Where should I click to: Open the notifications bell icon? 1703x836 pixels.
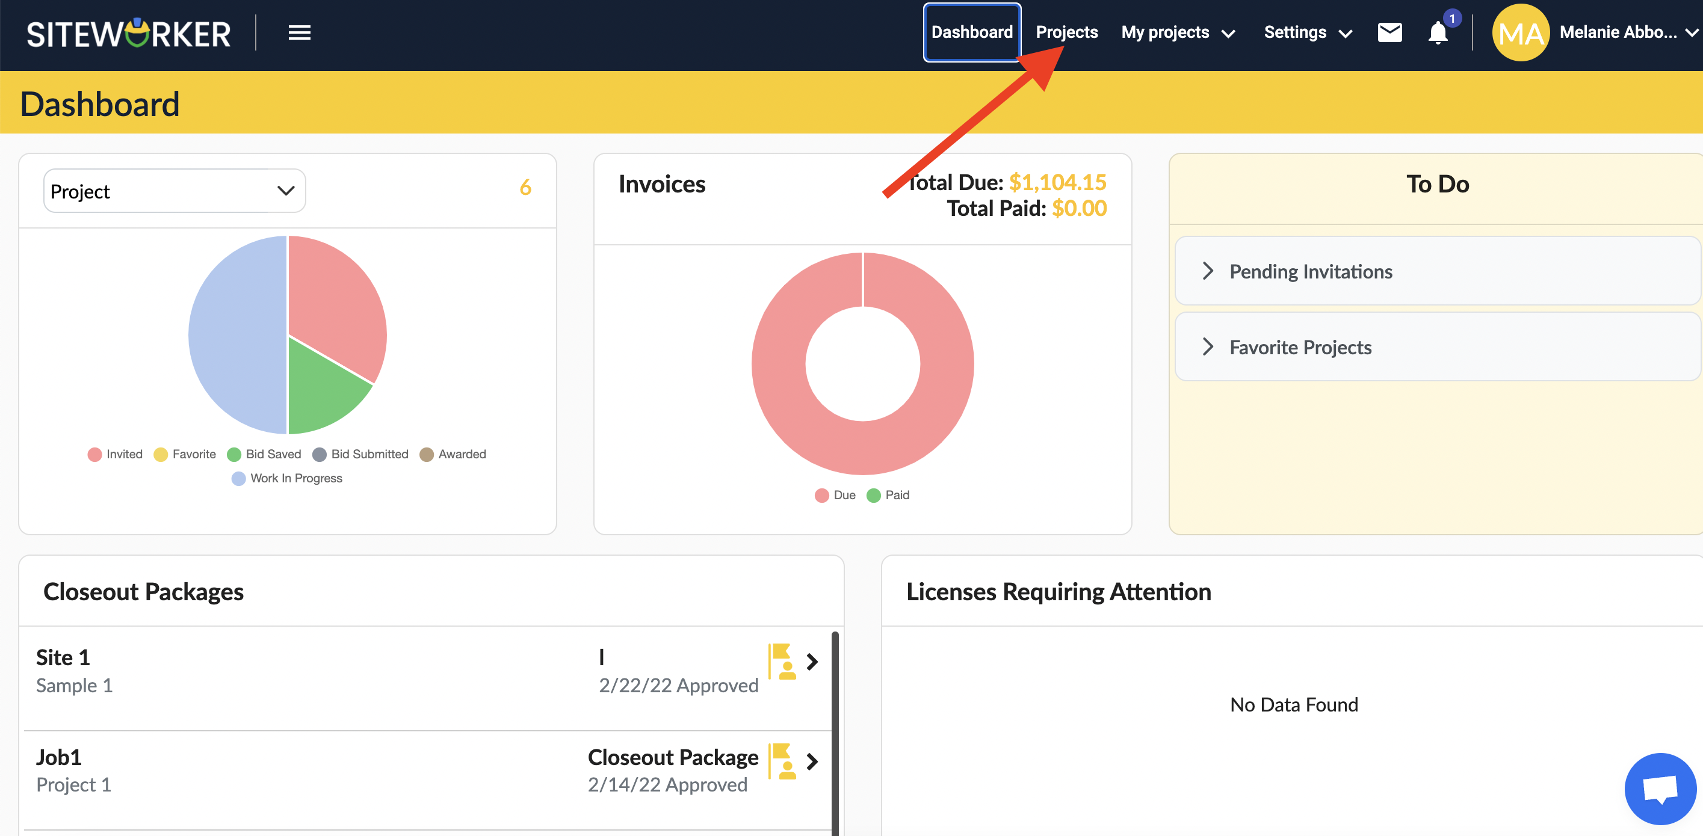pos(1438,32)
